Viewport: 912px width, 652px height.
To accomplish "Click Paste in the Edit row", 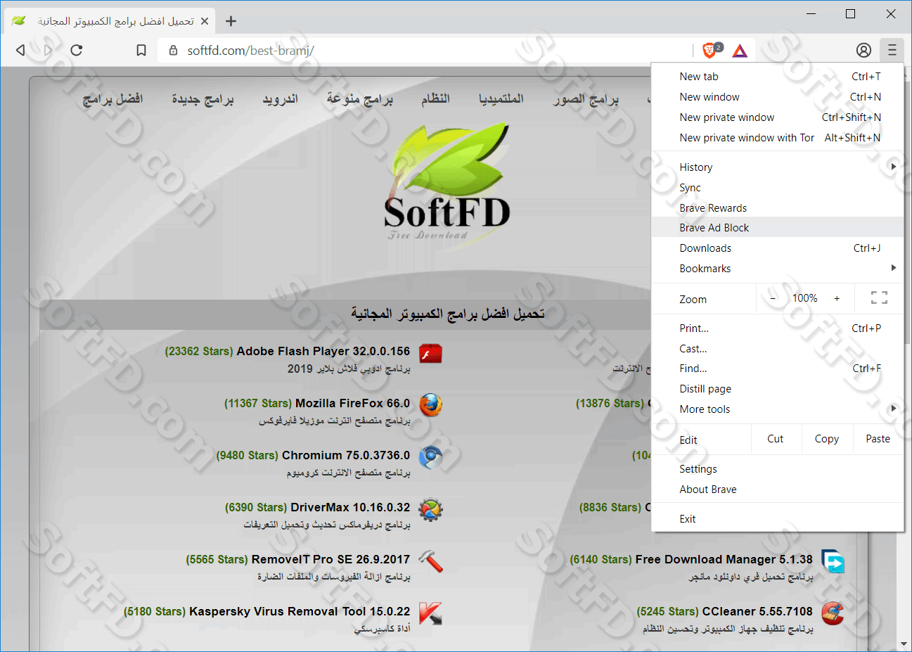I will pos(878,439).
